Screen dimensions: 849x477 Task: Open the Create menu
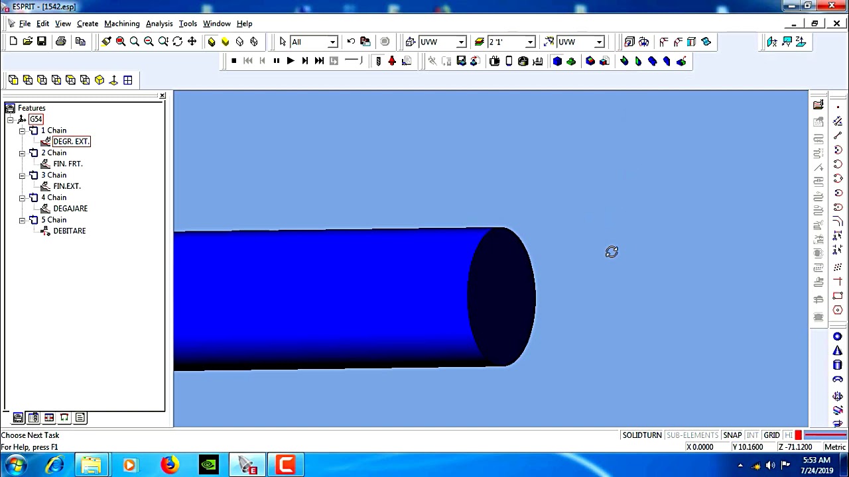(88, 23)
